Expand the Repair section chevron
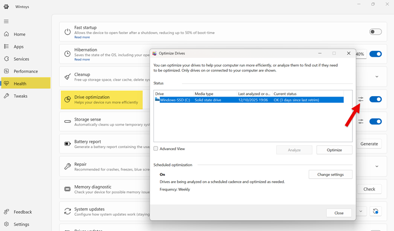This screenshot has width=394, height=231. click(377, 166)
